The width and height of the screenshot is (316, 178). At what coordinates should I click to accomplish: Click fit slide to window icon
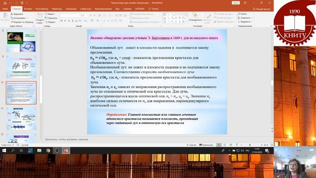coord(272,145)
